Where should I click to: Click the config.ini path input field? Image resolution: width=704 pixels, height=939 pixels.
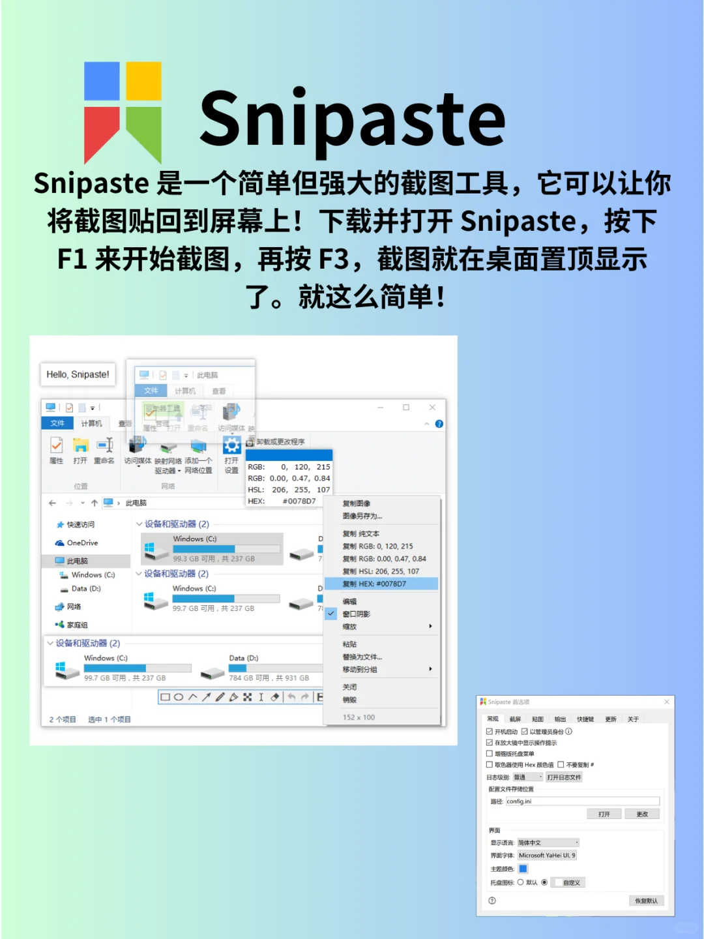pos(583,801)
